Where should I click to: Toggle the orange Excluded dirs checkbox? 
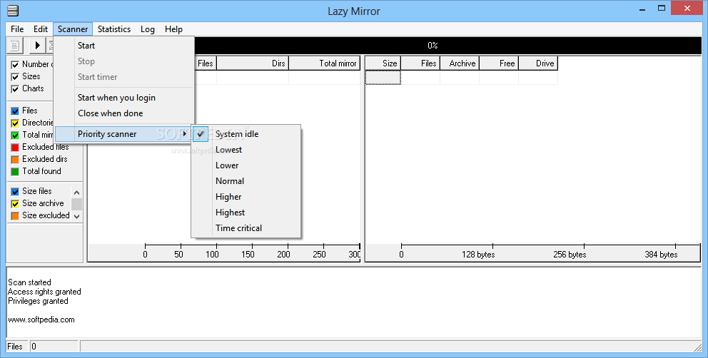(x=15, y=159)
